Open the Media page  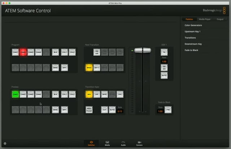[x=107, y=143]
